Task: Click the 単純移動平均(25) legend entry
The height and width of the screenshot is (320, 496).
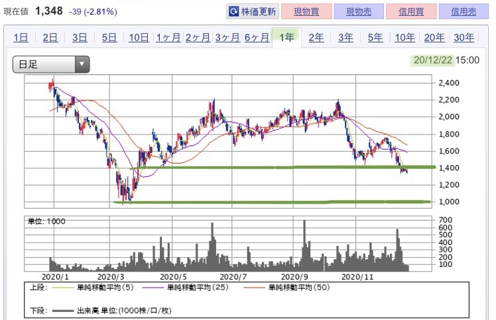Action: click(x=186, y=287)
